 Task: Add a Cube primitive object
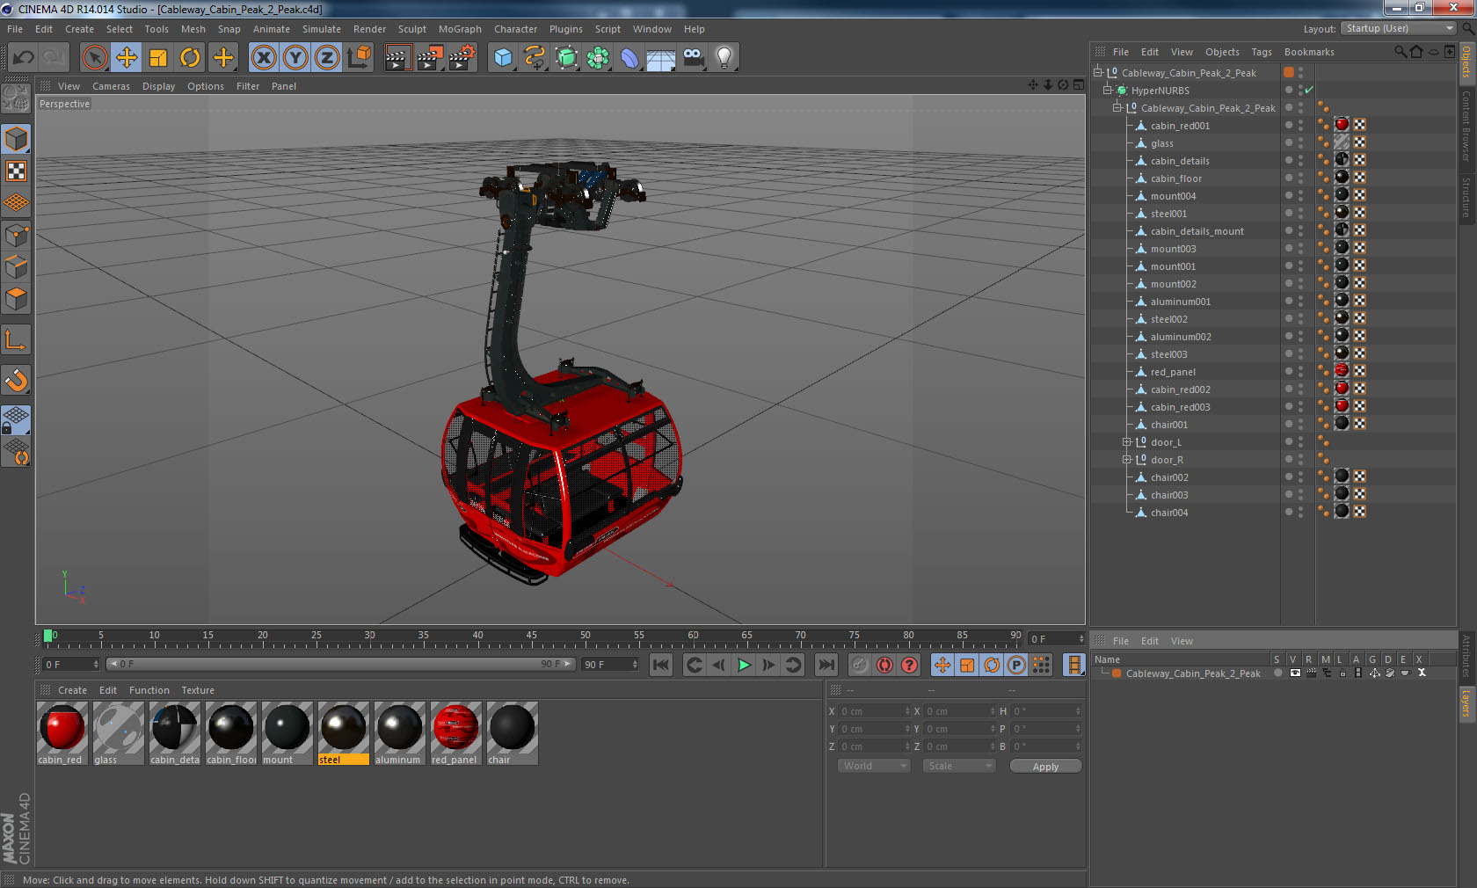[503, 58]
